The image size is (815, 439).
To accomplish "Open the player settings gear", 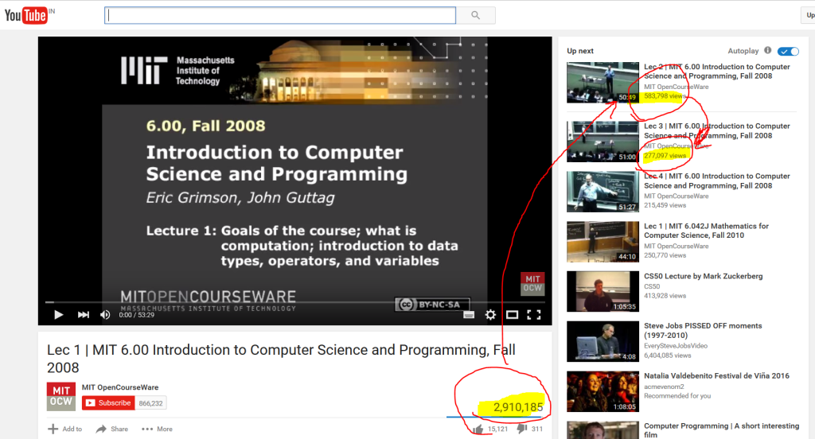I will [x=490, y=314].
